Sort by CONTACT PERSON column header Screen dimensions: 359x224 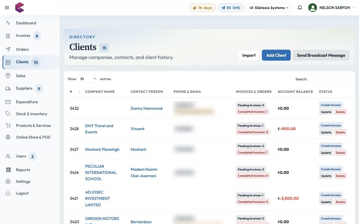[x=147, y=92]
